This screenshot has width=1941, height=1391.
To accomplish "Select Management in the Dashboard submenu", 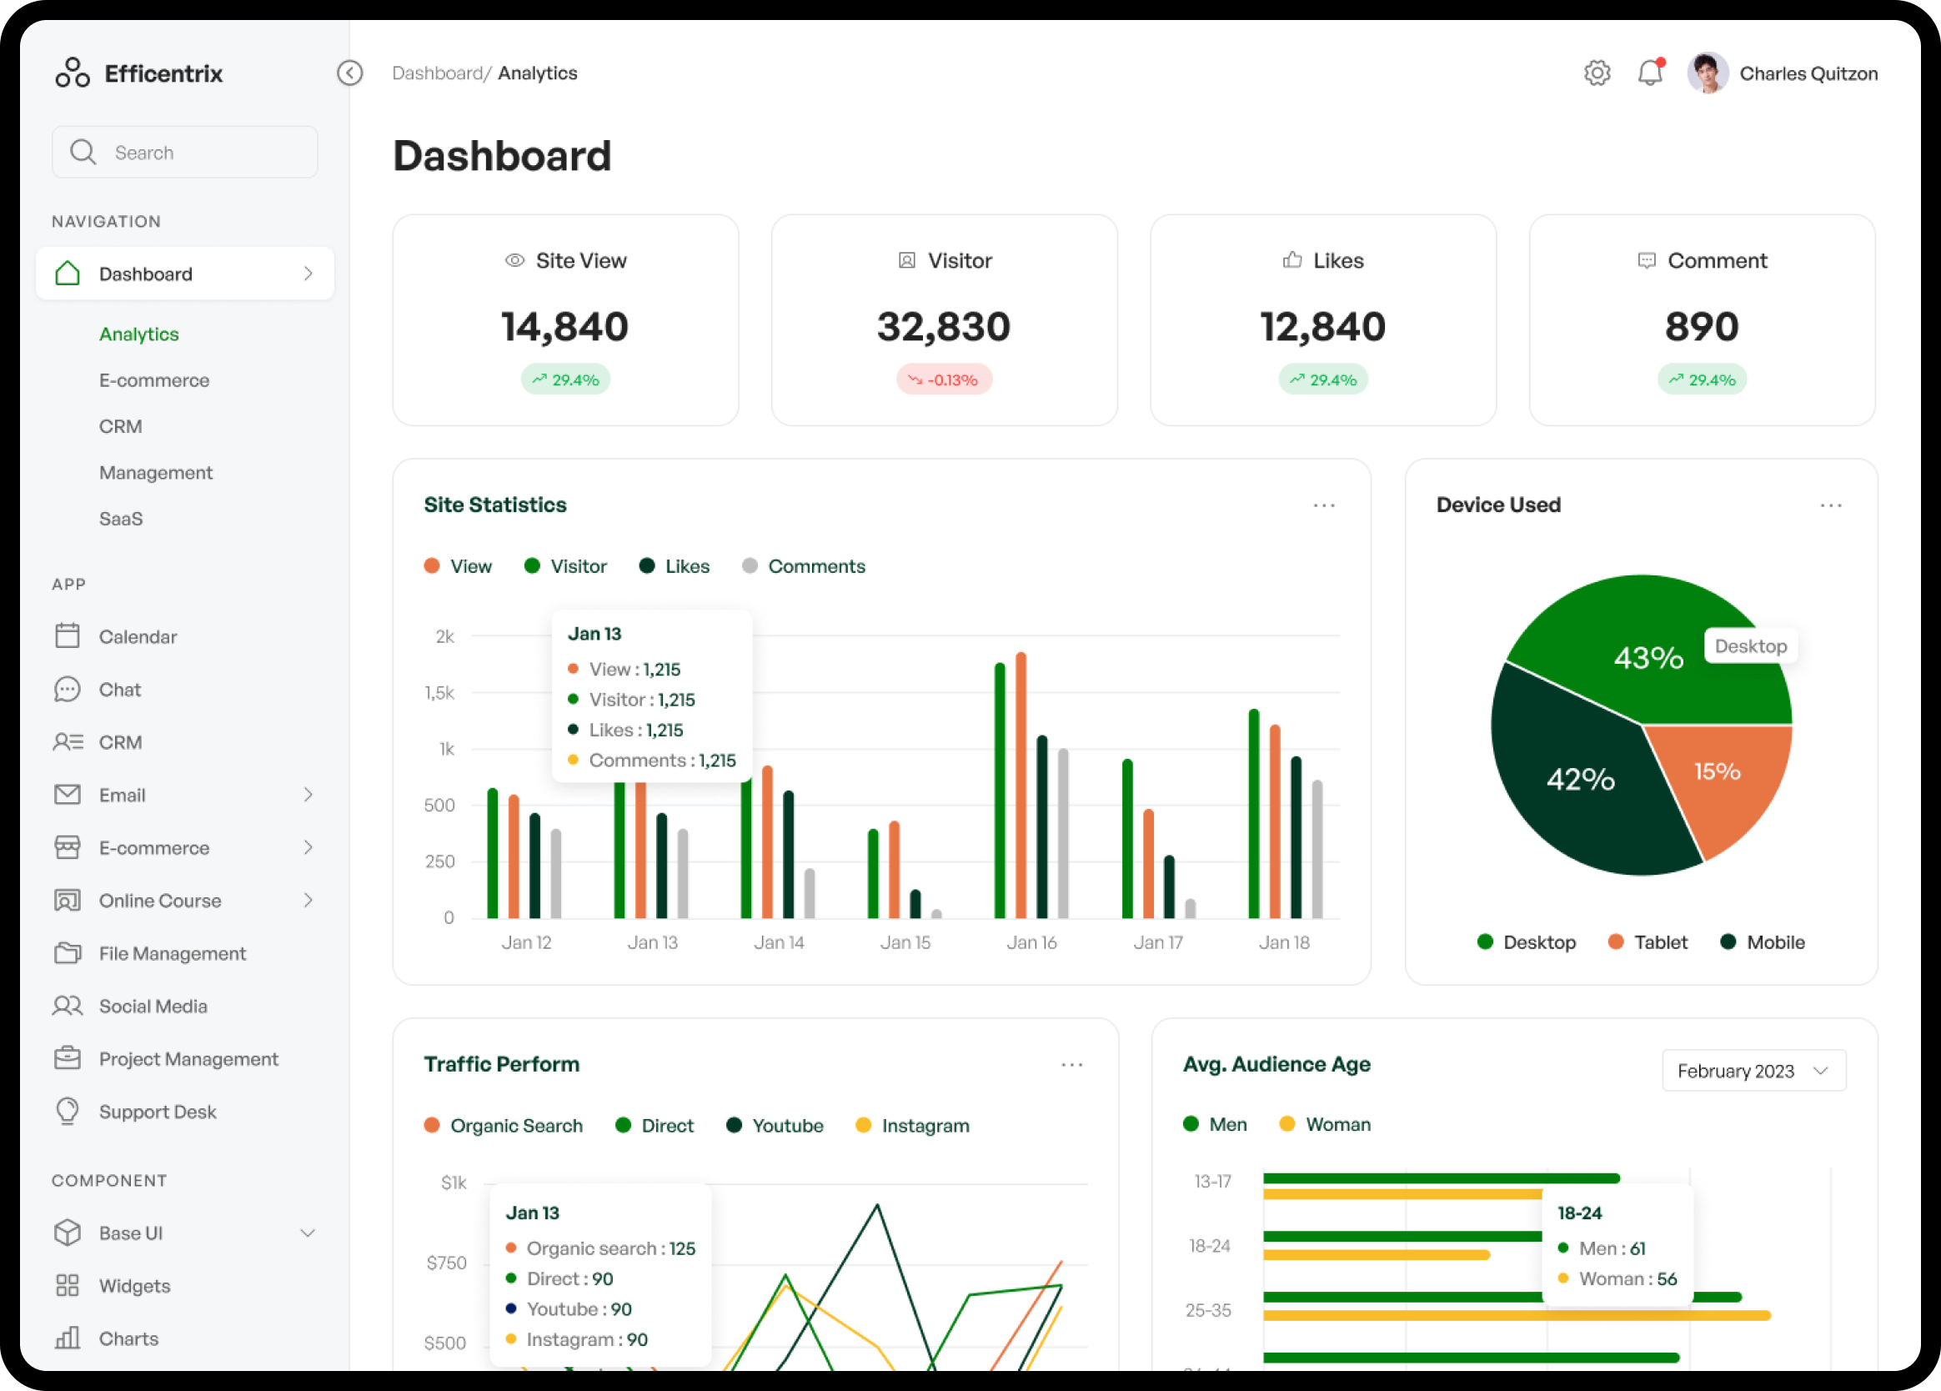I will pyautogui.click(x=156, y=473).
